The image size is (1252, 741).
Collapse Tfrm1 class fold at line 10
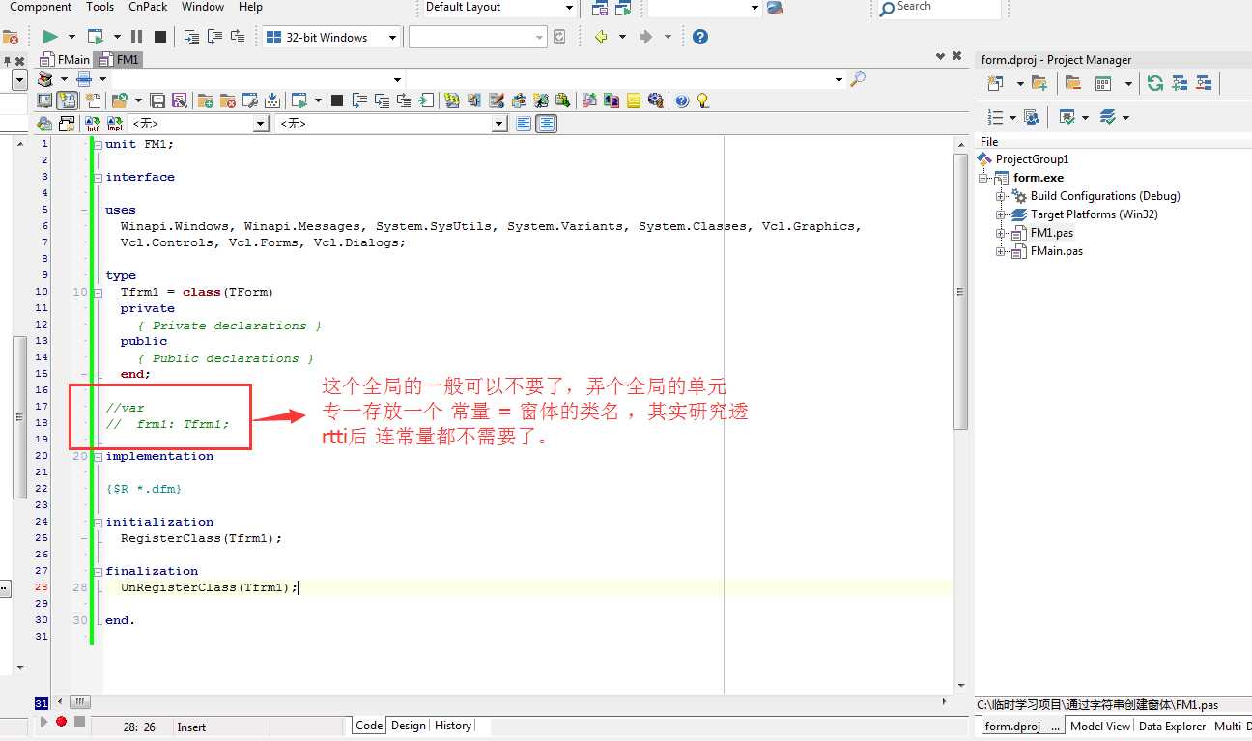click(x=97, y=292)
